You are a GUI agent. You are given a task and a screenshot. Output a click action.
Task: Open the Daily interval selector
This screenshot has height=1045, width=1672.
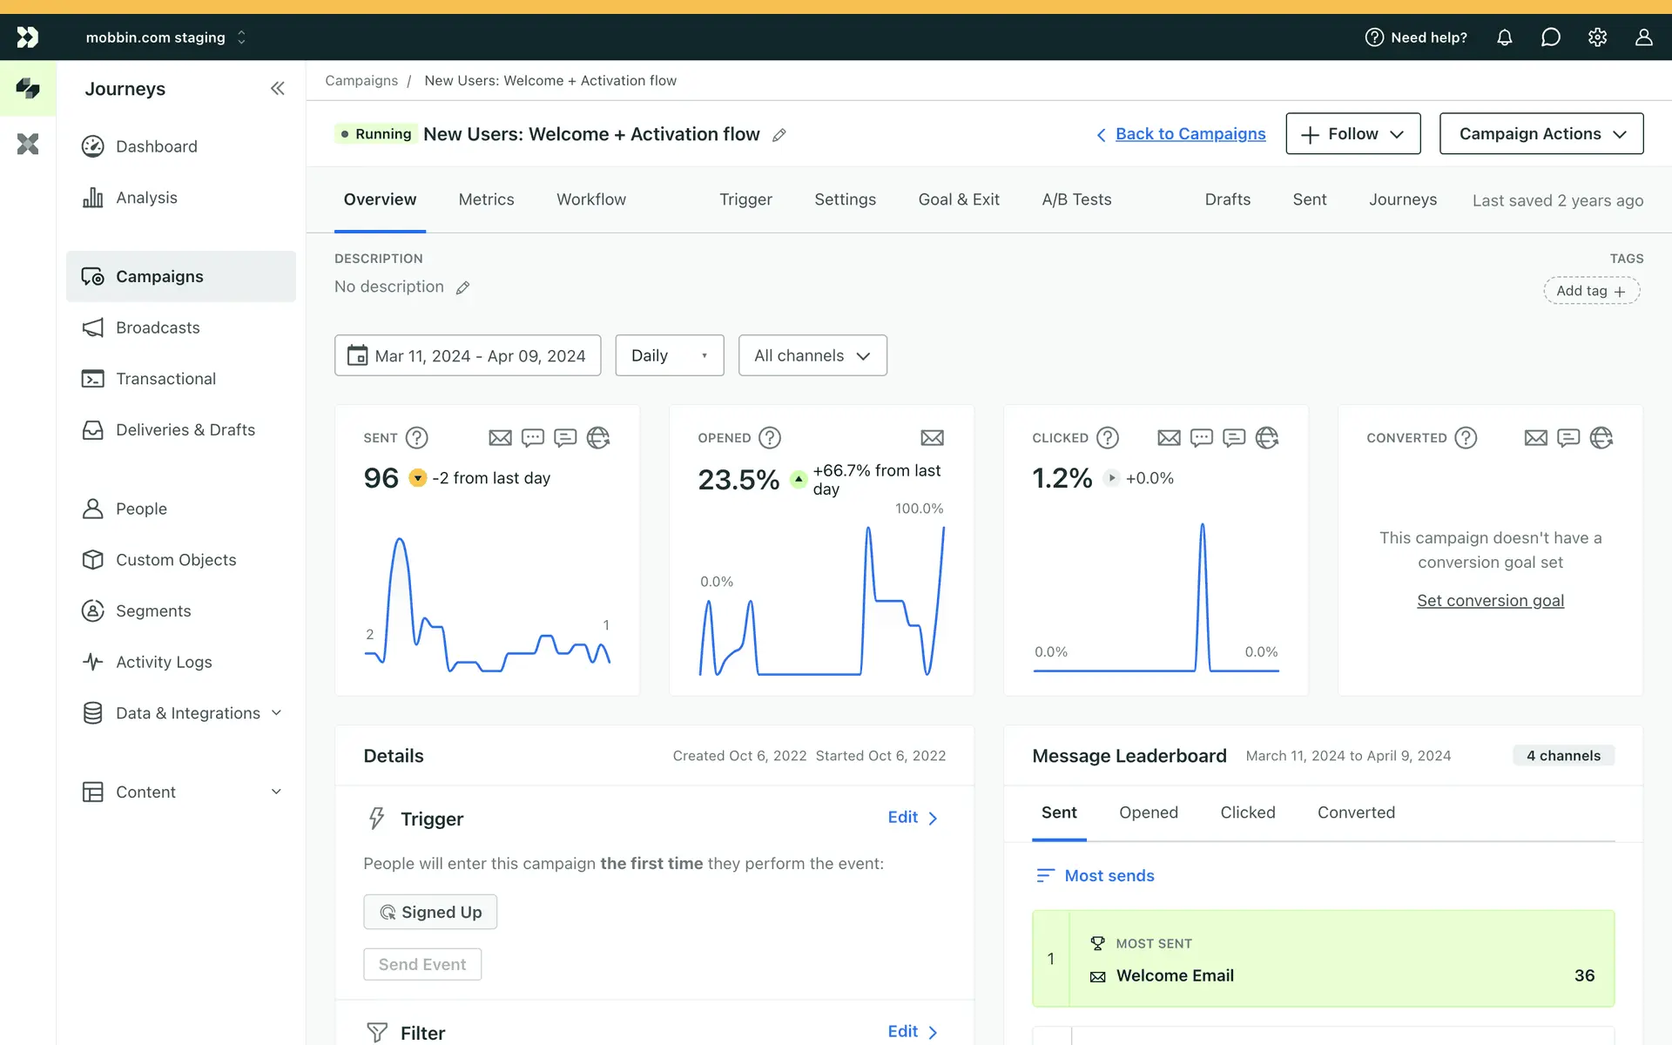click(669, 355)
